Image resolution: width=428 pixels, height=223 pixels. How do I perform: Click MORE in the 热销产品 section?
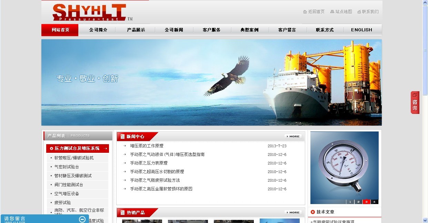pyautogui.click(x=293, y=213)
